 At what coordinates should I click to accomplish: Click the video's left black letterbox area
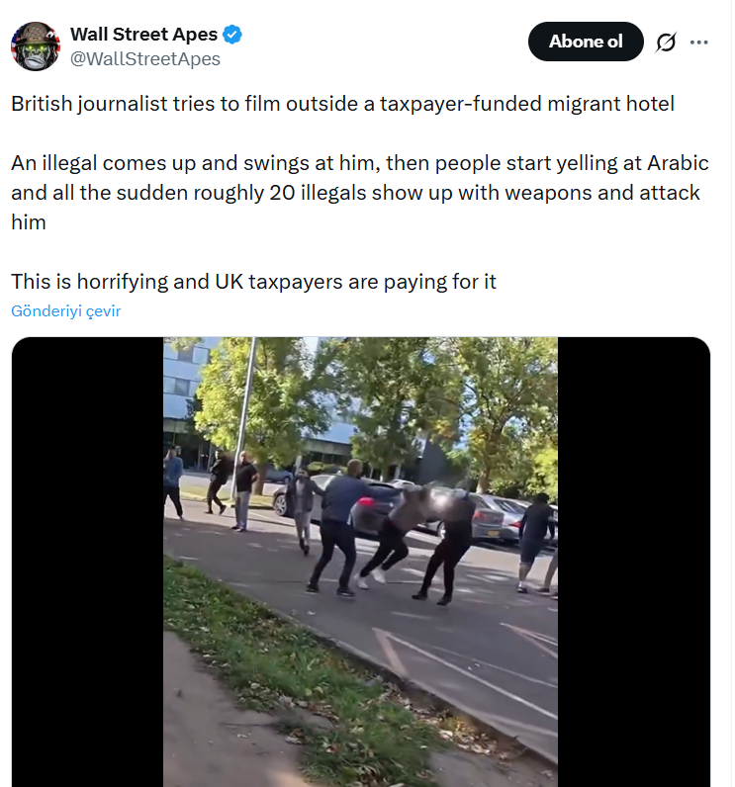click(x=87, y=563)
